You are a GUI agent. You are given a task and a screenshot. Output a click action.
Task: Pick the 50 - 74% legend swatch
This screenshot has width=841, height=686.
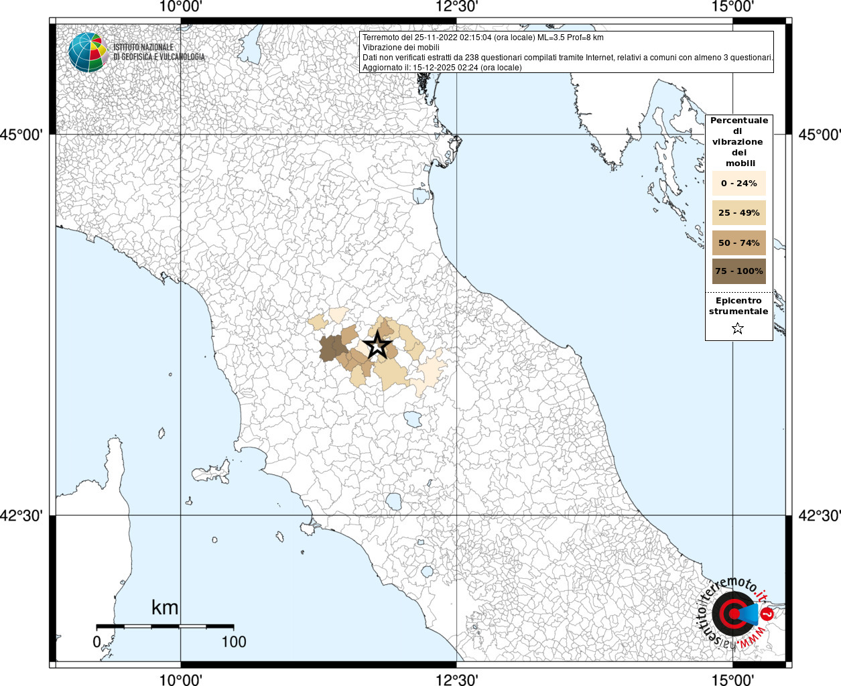click(738, 243)
